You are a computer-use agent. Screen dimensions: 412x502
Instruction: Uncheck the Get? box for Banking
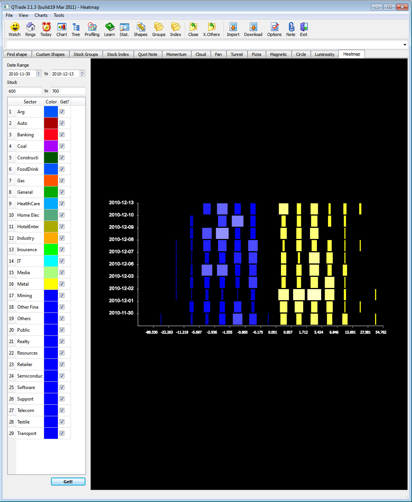click(x=62, y=134)
